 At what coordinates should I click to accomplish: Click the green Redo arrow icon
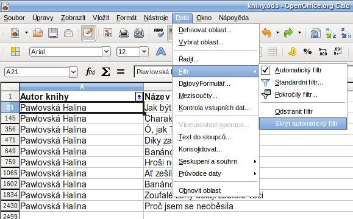coord(288,33)
